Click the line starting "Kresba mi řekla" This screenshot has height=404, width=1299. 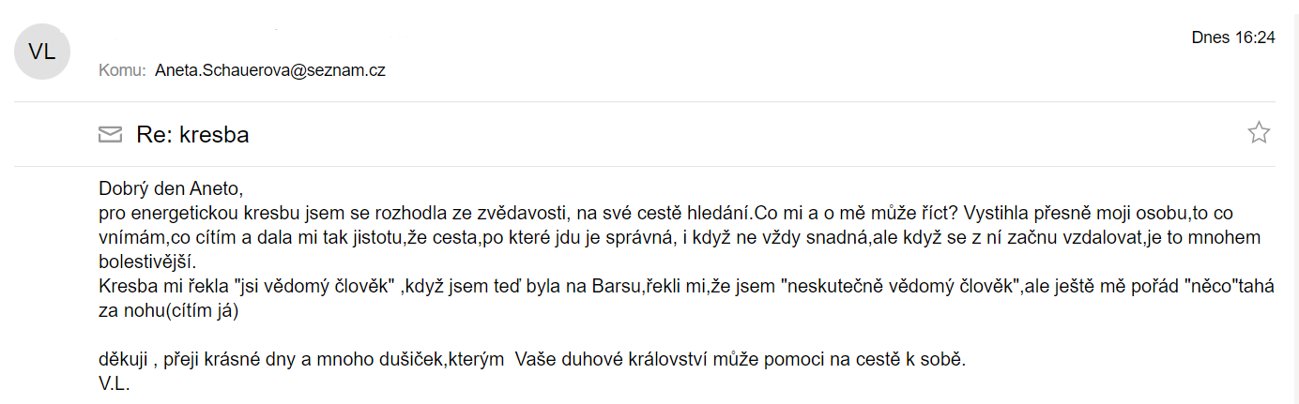pos(686,286)
